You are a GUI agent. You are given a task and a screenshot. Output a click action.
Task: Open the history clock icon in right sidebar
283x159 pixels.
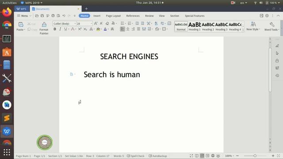click(277, 76)
